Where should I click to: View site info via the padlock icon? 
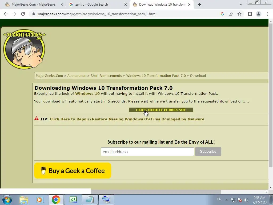pos(34,14)
